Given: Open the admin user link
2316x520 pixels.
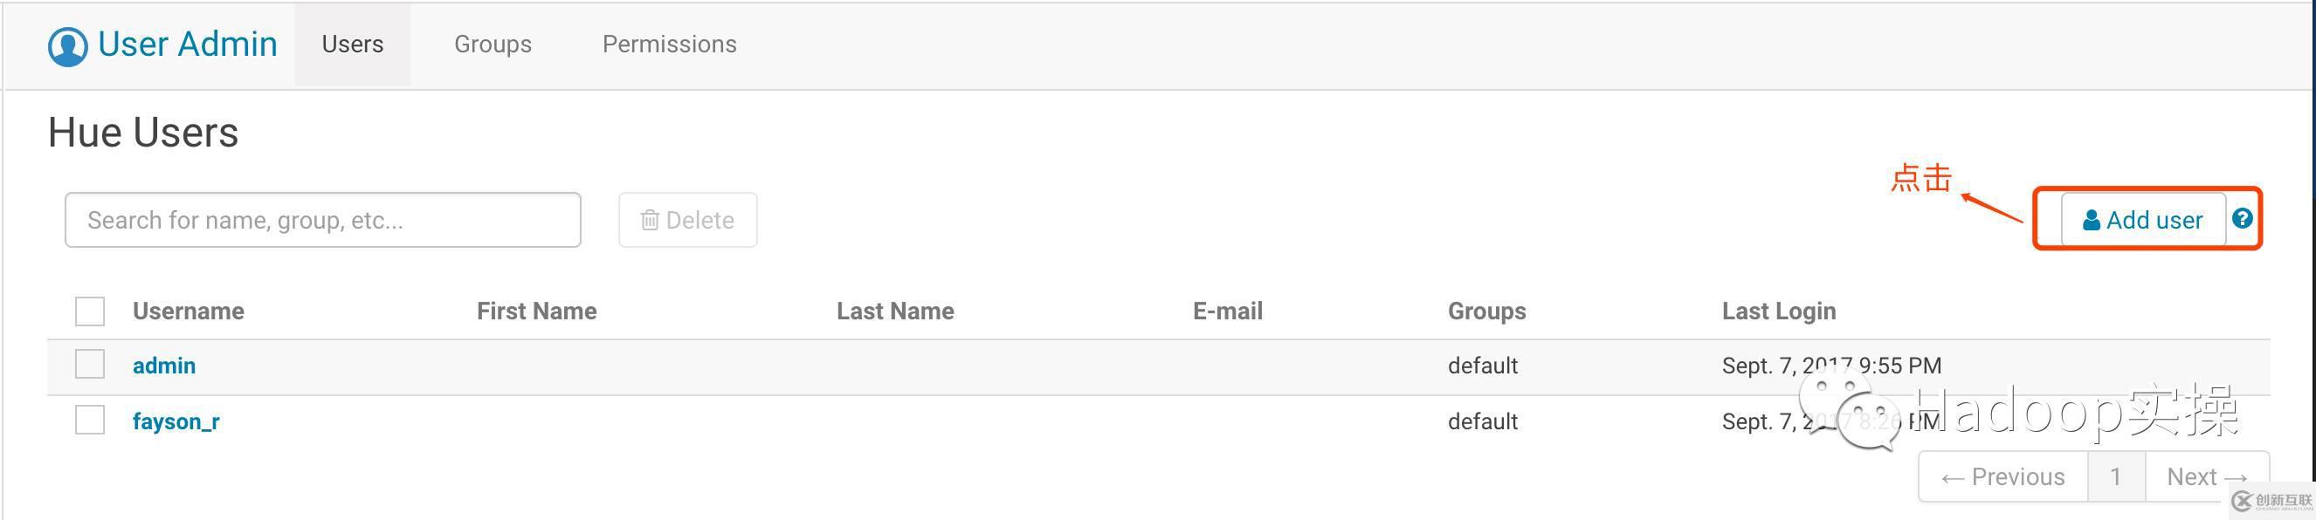Looking at the screenshot, I should pyautogui.click(x=163, y=366).
